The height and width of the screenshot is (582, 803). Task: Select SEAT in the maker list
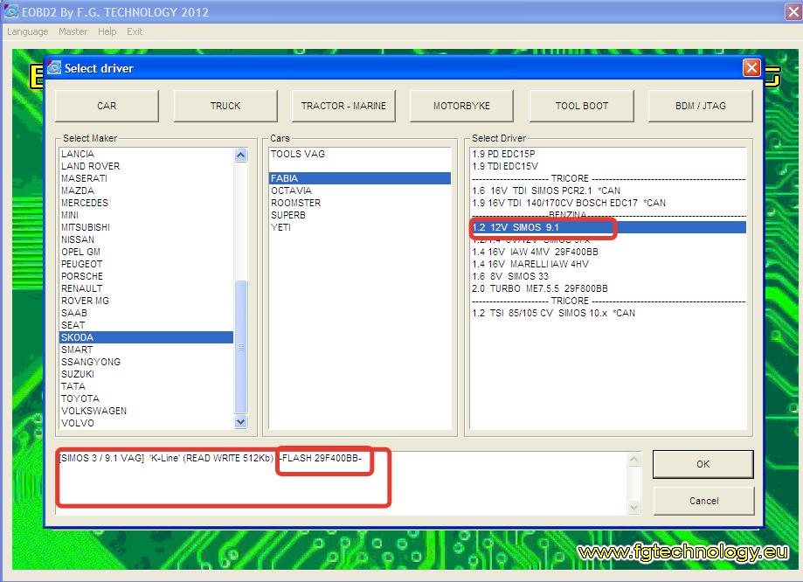(x=147, y=326)
